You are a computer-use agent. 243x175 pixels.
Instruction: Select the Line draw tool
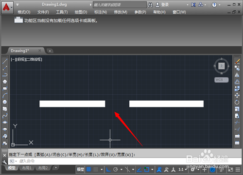click(x=5, y=61)
